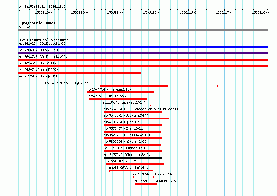Screen dimensions: 277x196
Task: Open the nsv1149633 (John2014) label
Action: pos(129,168)
